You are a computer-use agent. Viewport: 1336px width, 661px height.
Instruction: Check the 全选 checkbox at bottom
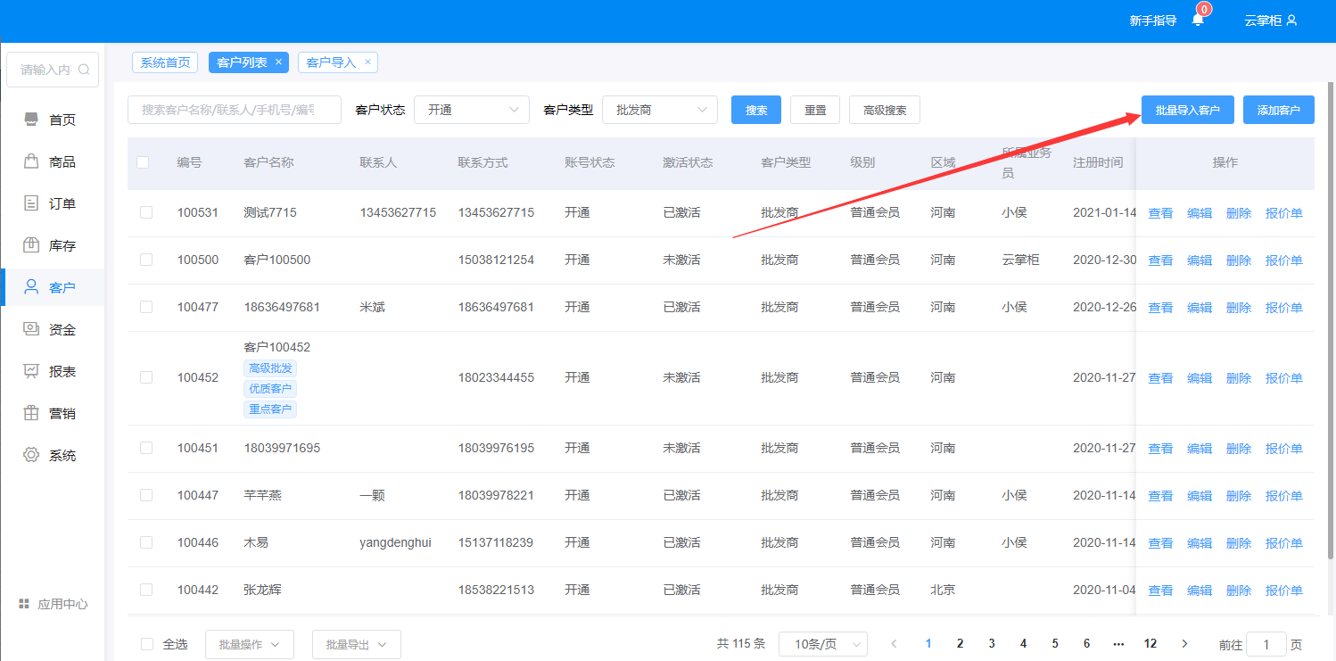tap(148, 644)
